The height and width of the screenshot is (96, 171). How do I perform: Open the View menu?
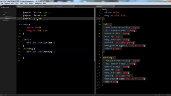(x=17, y=3)
